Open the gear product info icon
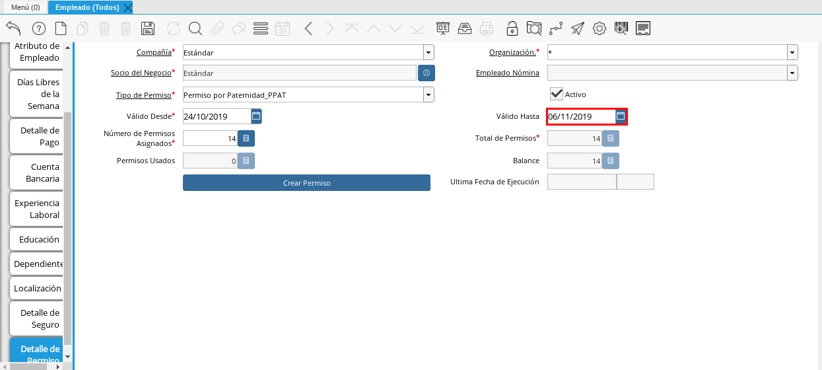 click(x=599, y=28)
